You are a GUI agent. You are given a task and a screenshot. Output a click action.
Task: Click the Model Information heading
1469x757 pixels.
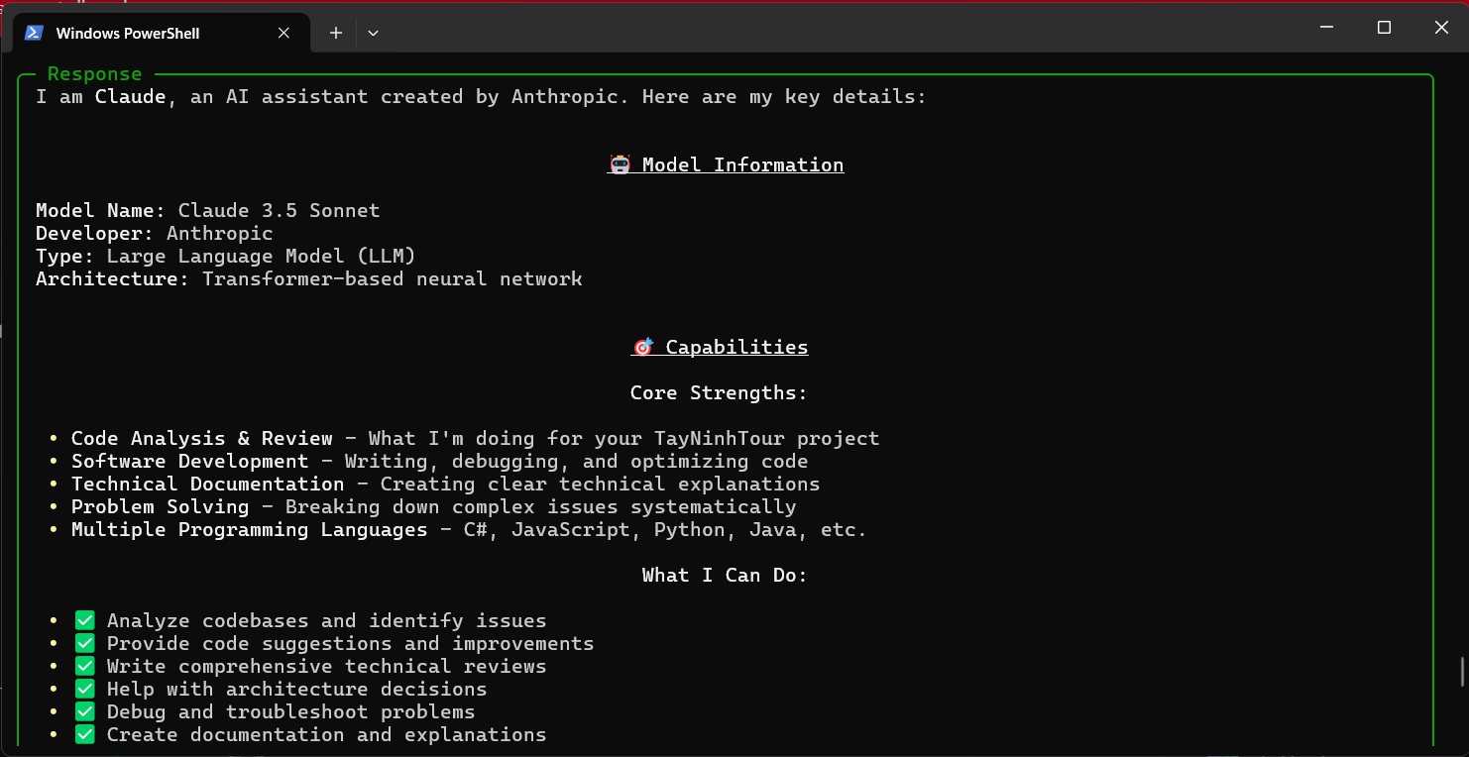point(742,164)
